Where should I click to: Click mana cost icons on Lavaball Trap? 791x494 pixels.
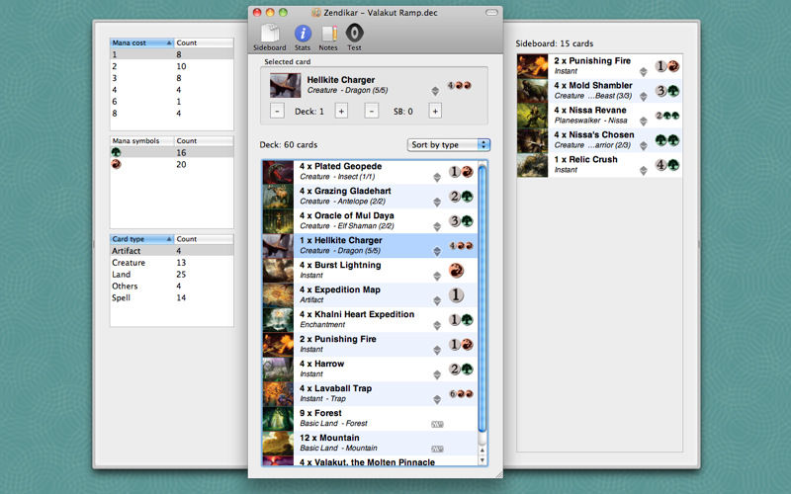461,394
